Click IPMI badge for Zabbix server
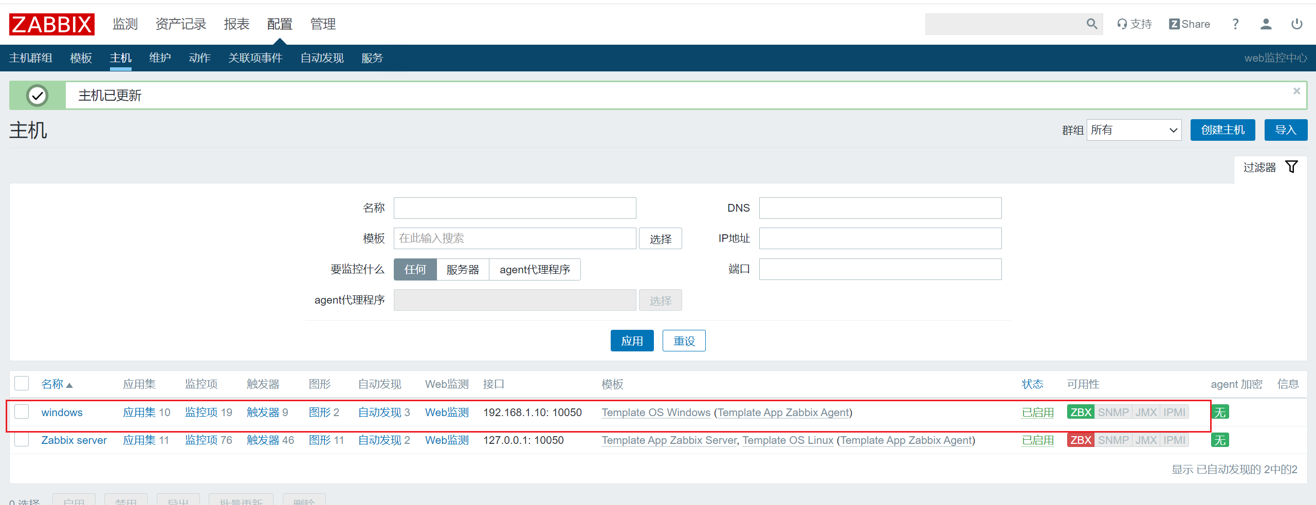This screenshot has height=505, width=1316. [x=1174, y=440]
